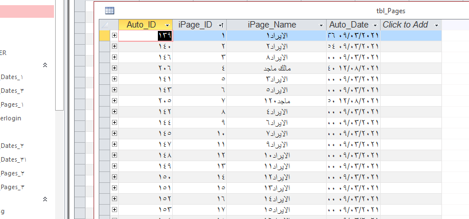469x219 pixels.
Task: Click the navigation pane vertical scrollbar
Action: point(60,55)
